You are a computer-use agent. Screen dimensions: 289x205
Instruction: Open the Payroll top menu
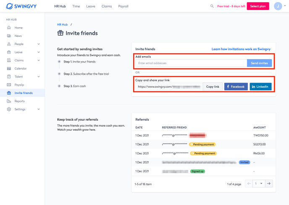(x=123, y=6)
